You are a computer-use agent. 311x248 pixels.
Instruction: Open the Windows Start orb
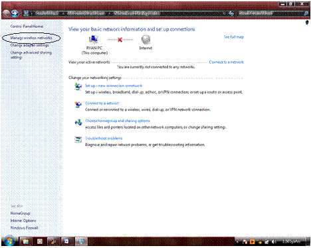pos(9,241)
